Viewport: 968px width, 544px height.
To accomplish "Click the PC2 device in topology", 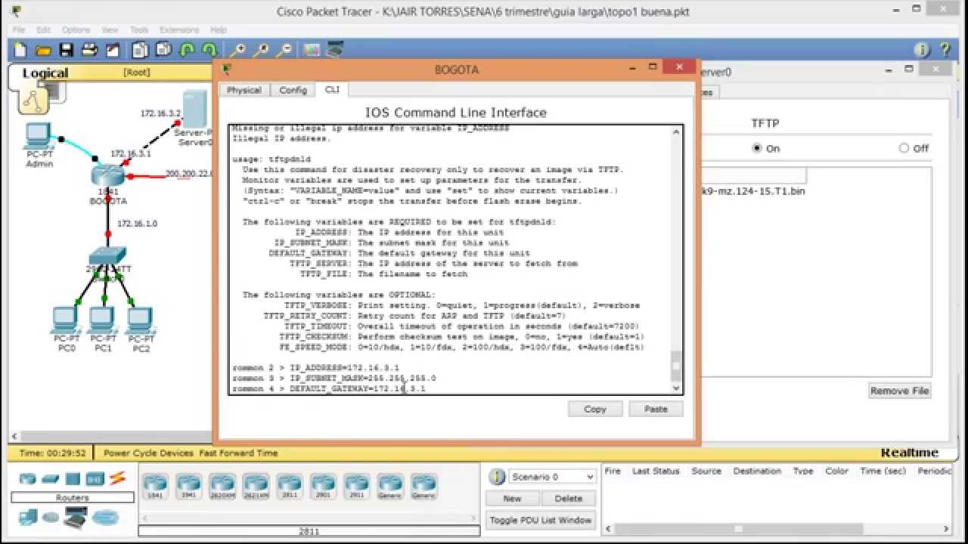I will click(141, 320).
